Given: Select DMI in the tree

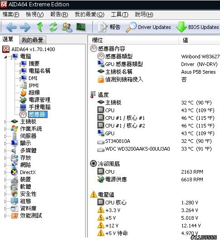Looking at the screenshot, I should point(33,78).
